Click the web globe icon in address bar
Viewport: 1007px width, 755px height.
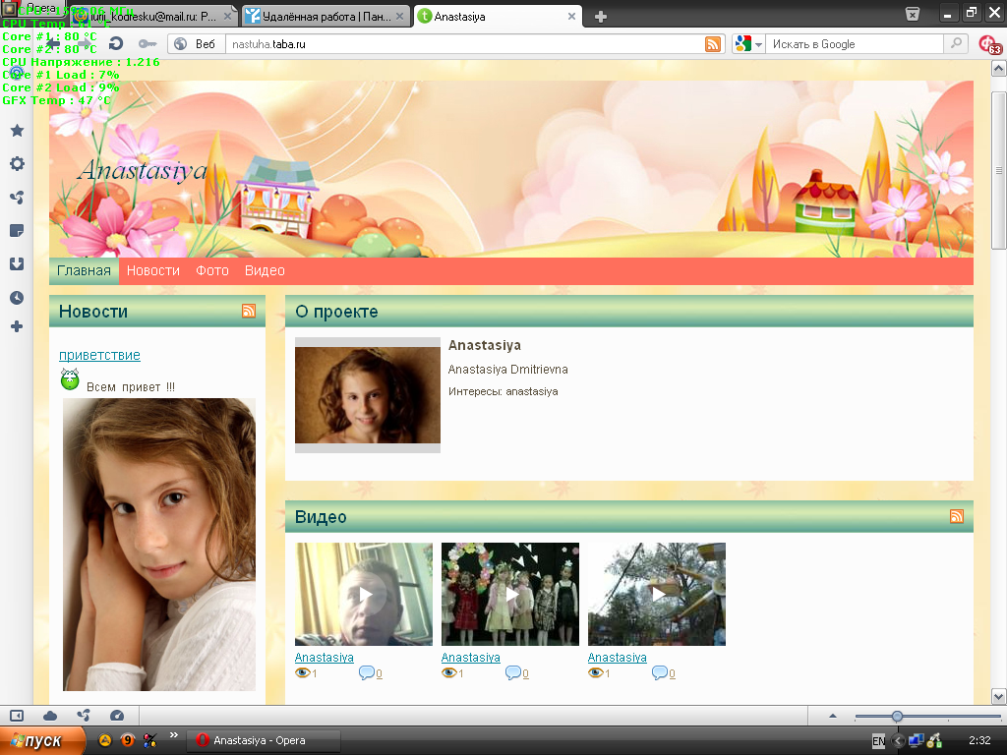click(x=181, y=43)
